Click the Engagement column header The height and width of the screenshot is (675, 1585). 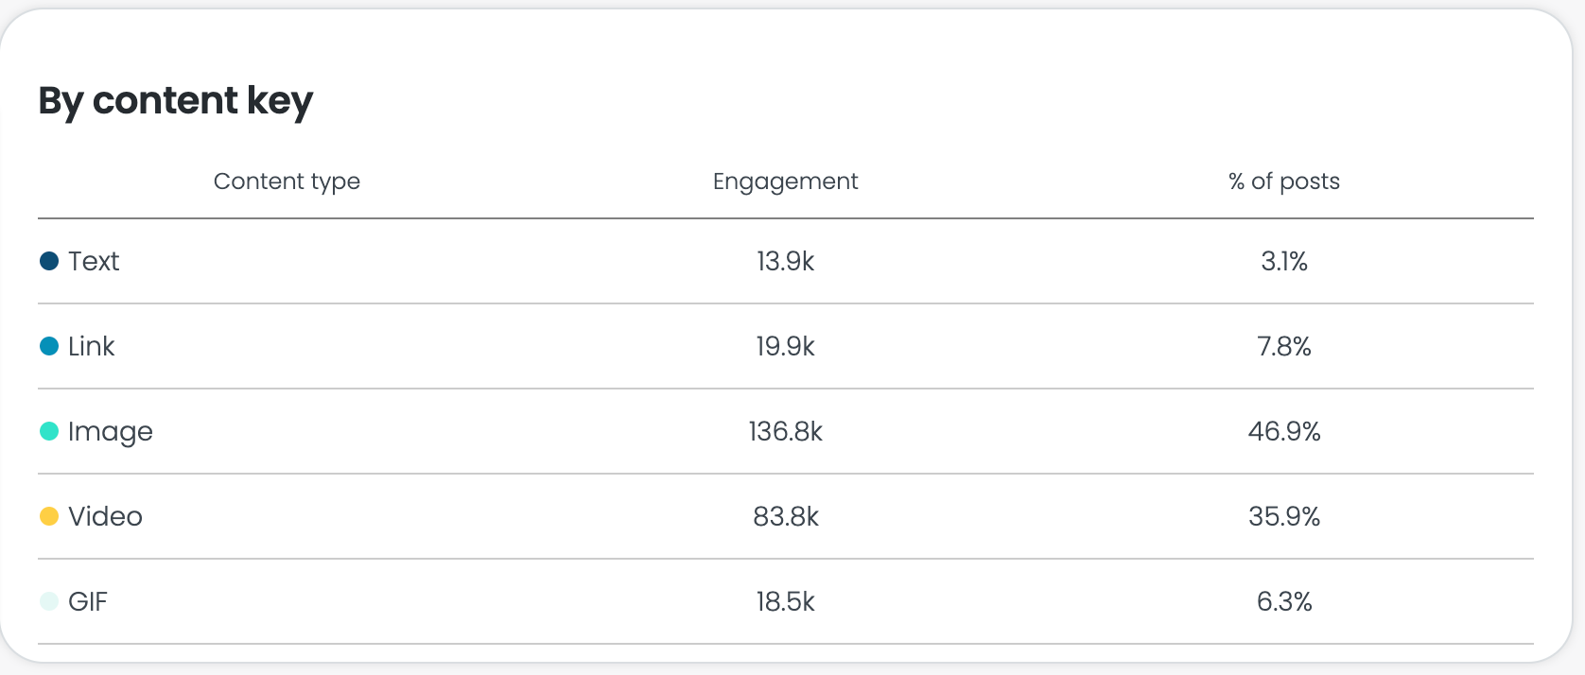click(x=785, y=182)
